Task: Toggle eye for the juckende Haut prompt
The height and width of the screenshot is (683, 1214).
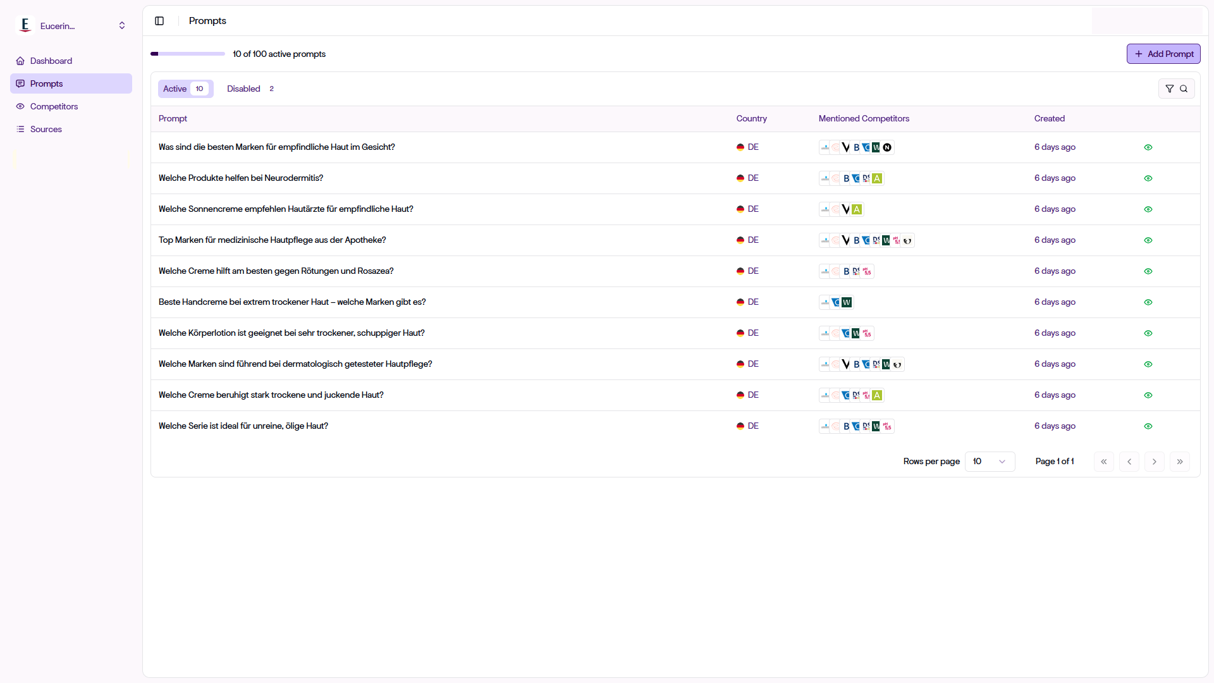Action: tap(1148, 395)
